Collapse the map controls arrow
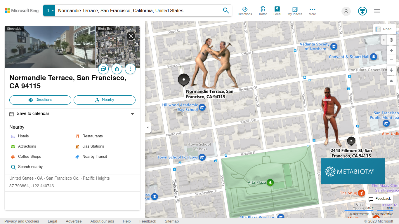Screen dimensions: 399x224 pyautogui.click(x=384, y=40)
